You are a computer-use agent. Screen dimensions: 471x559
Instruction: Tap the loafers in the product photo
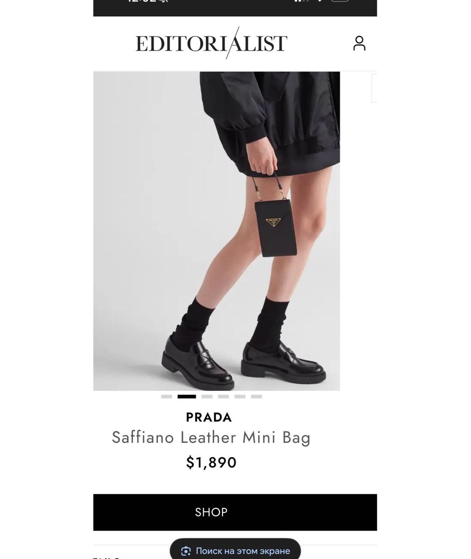click(243, 363)
